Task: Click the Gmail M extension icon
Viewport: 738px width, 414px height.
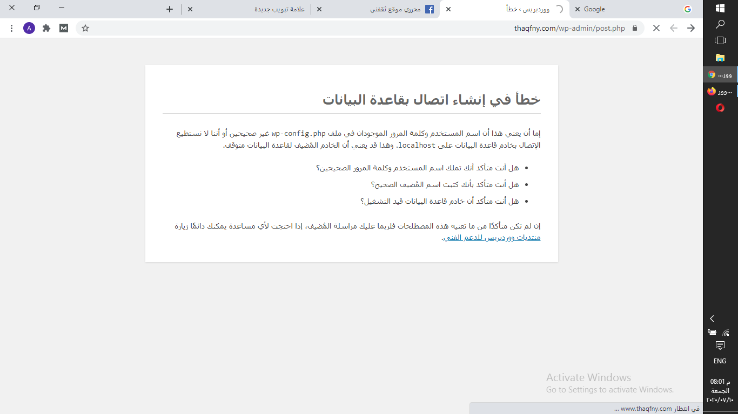Action: [x=64, y=28]
